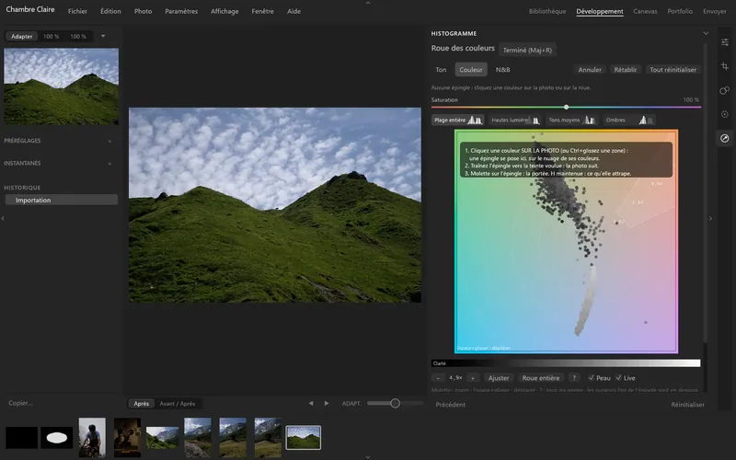This screenshot has width=736, height=460.
Task: Click the Réinitialiser button at panel bottom
Action: [x=687, y=405]
